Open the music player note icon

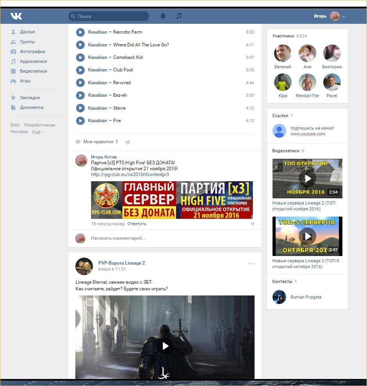point(179,16)
